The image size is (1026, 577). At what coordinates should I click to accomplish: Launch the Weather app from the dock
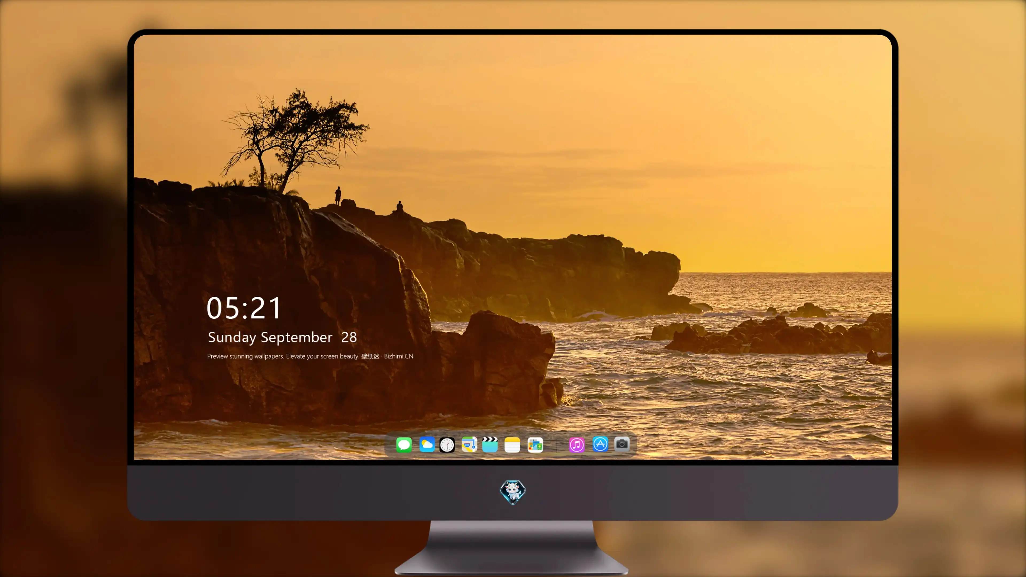coord(427,445)
